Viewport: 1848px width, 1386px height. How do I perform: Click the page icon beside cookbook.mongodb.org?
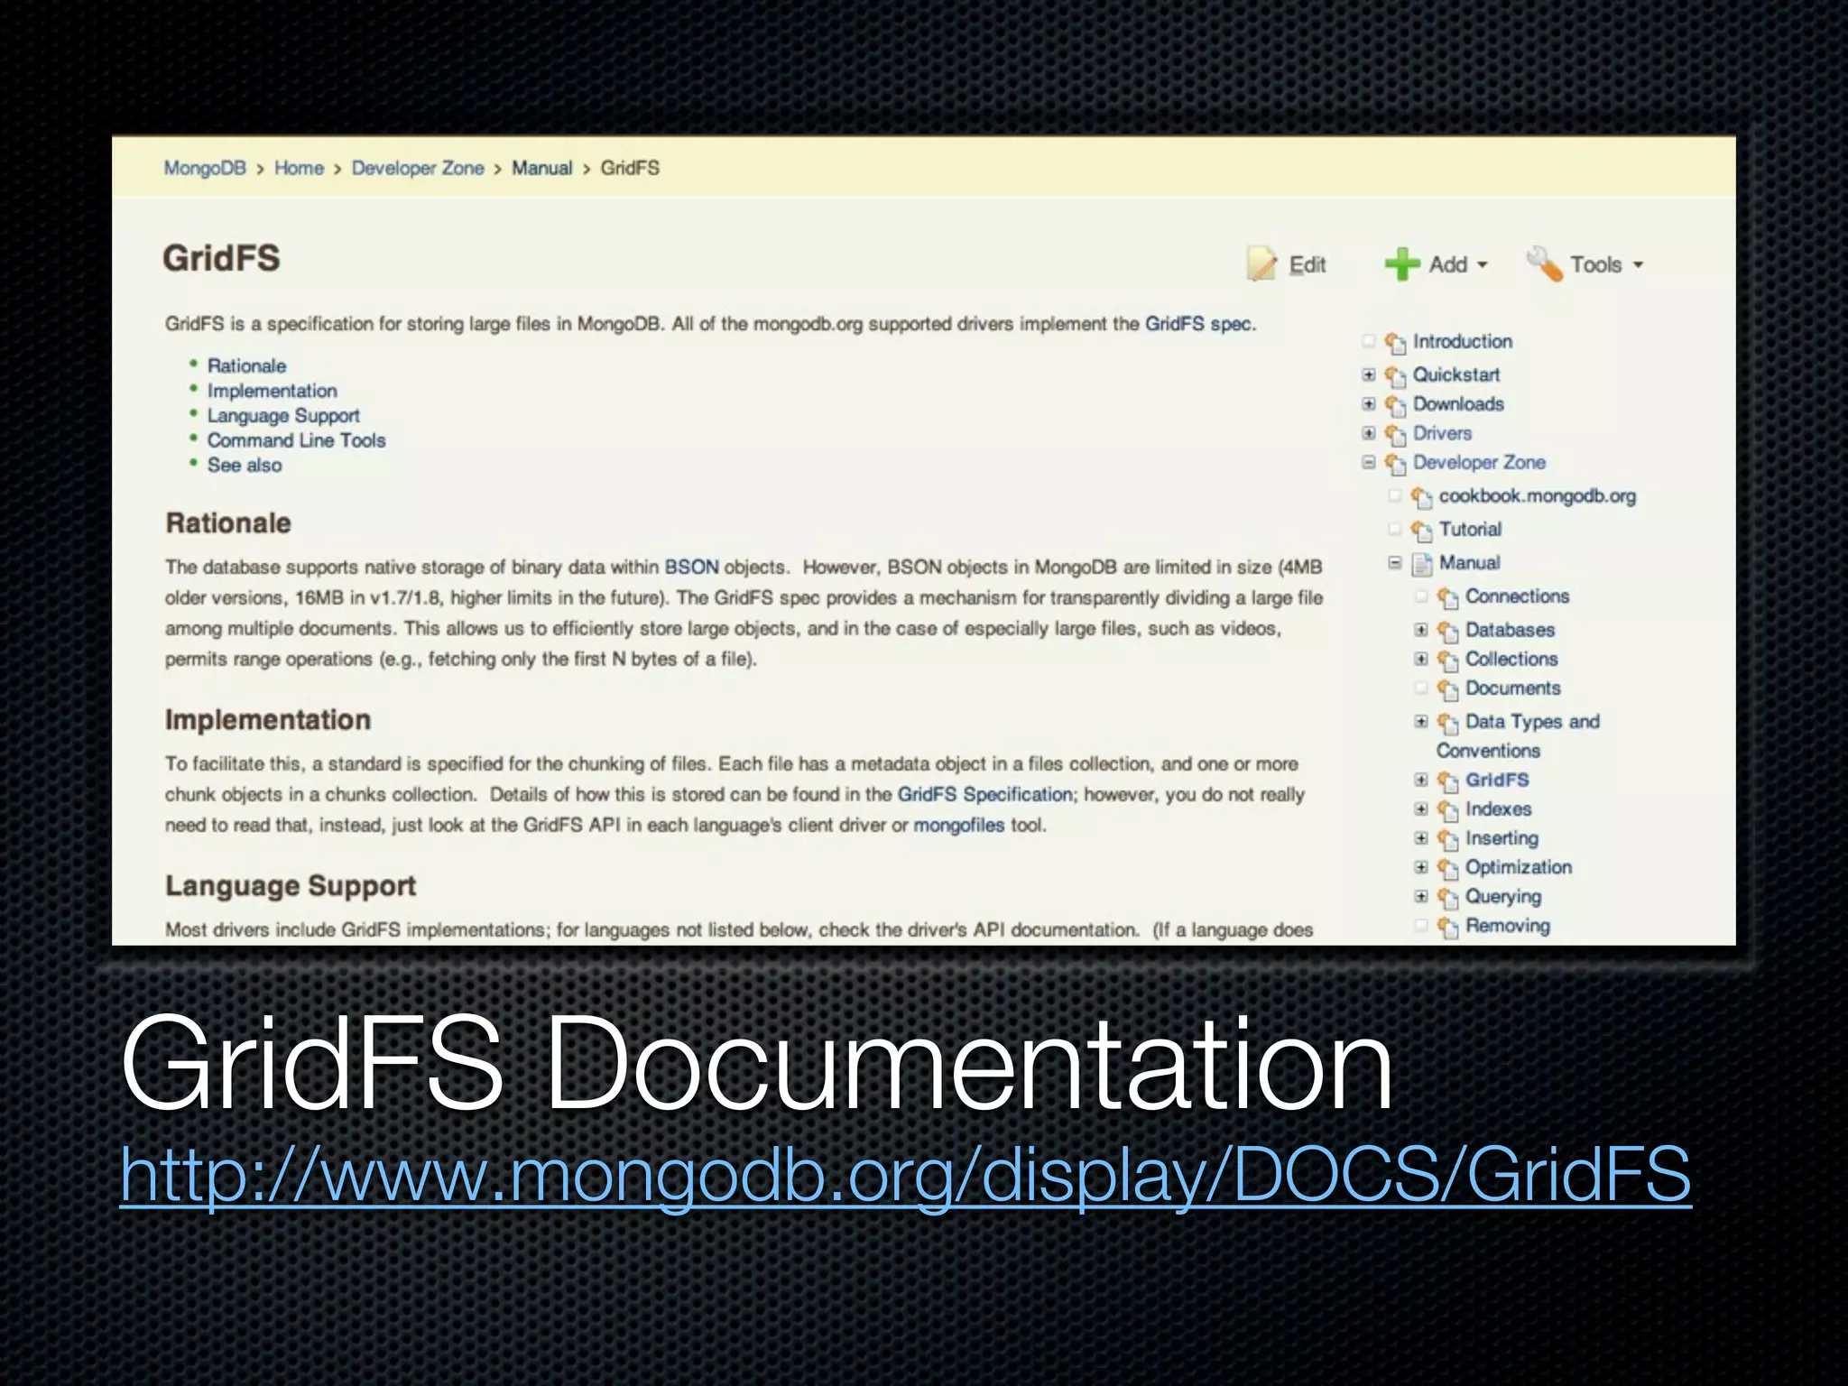1421,497
